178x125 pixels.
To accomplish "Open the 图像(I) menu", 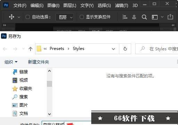I will click(53, 6).
